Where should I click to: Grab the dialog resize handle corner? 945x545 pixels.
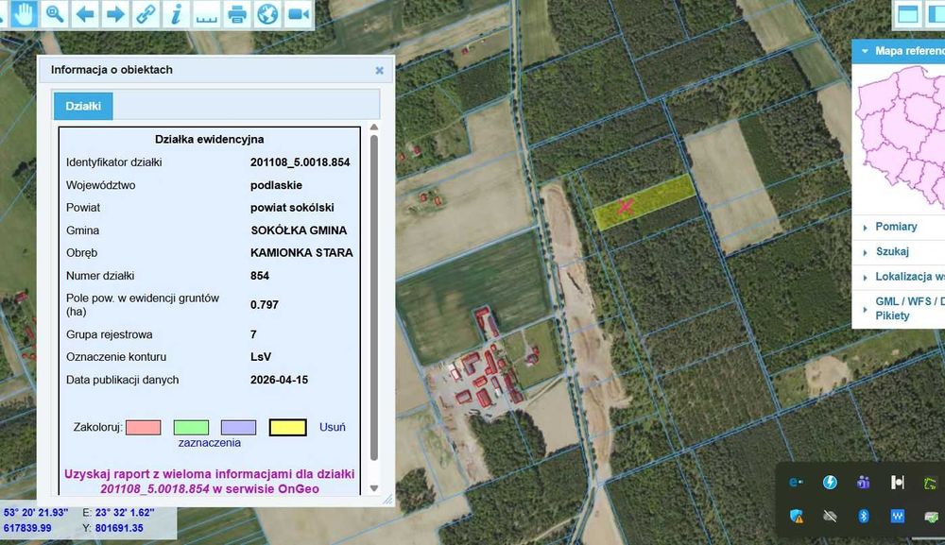[x=387, y=500]
